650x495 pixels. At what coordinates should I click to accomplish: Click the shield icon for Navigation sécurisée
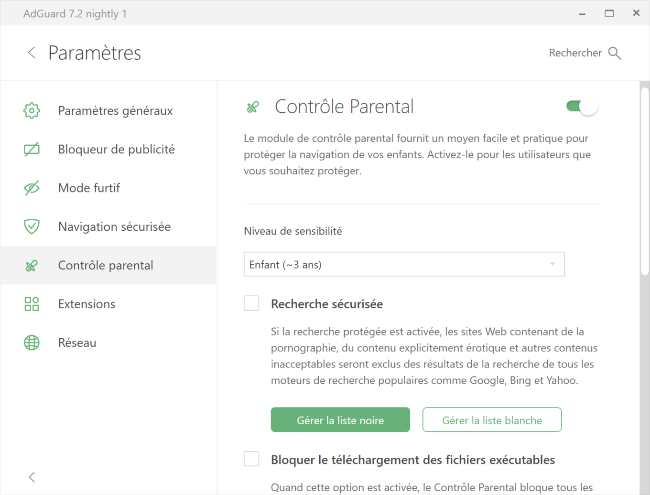coord(32,226)
